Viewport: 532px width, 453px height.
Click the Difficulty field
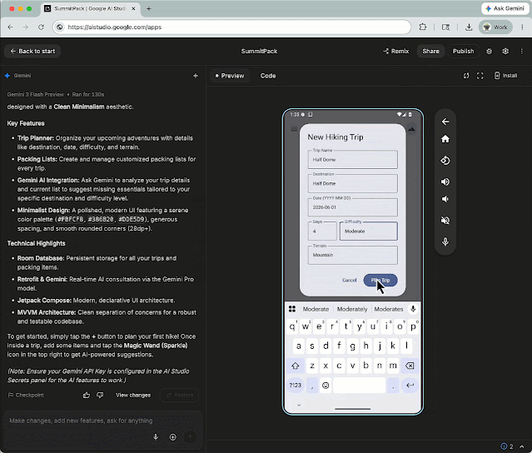369,231
